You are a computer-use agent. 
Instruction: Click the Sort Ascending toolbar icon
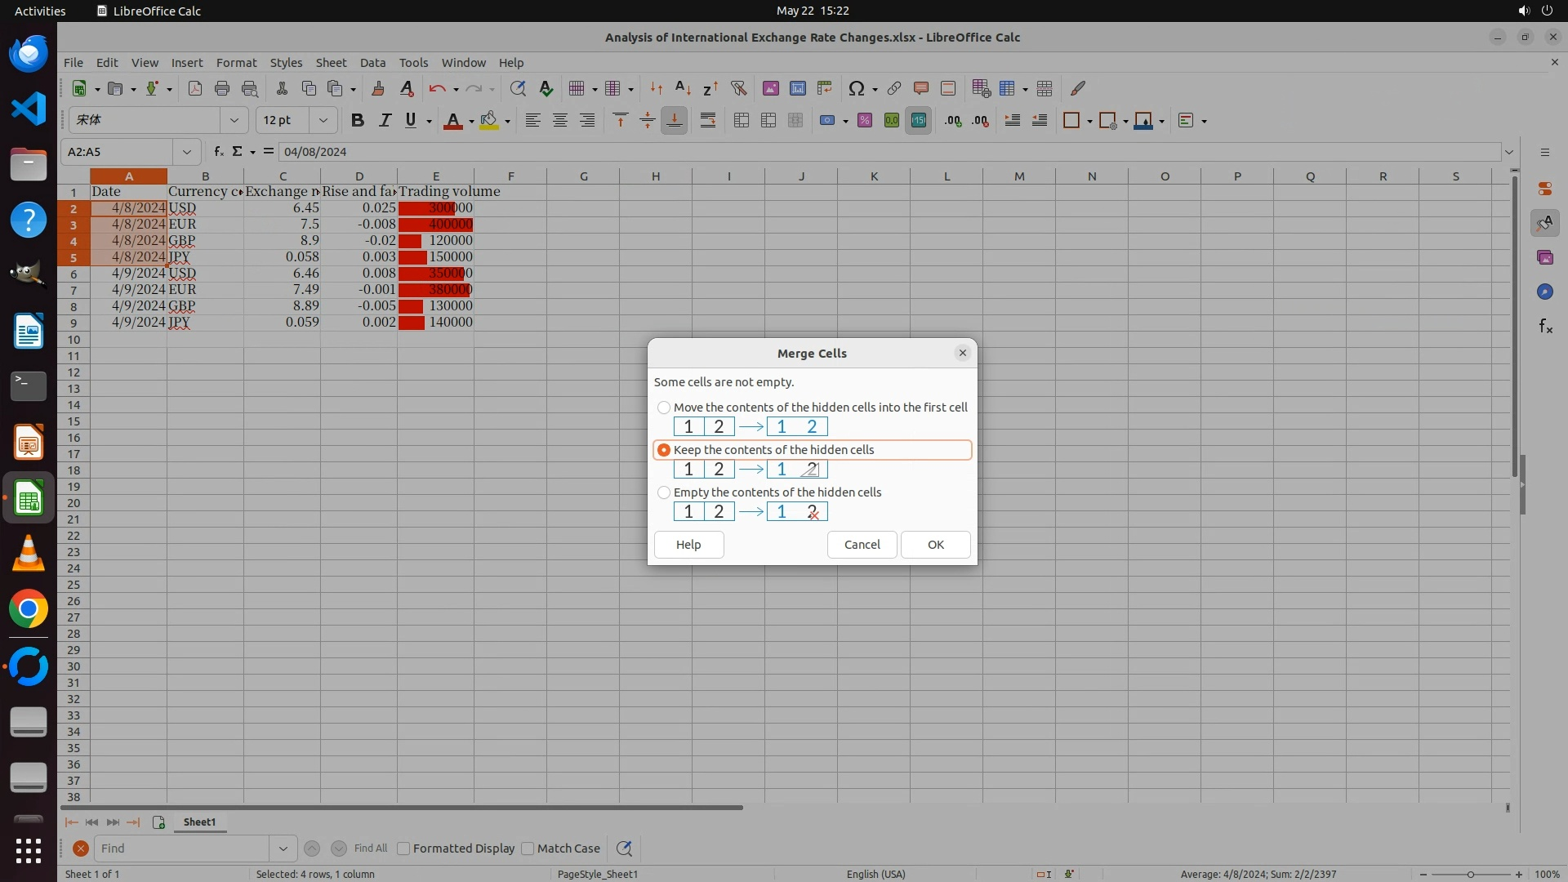pyautogui.click(x=684, y=88)
